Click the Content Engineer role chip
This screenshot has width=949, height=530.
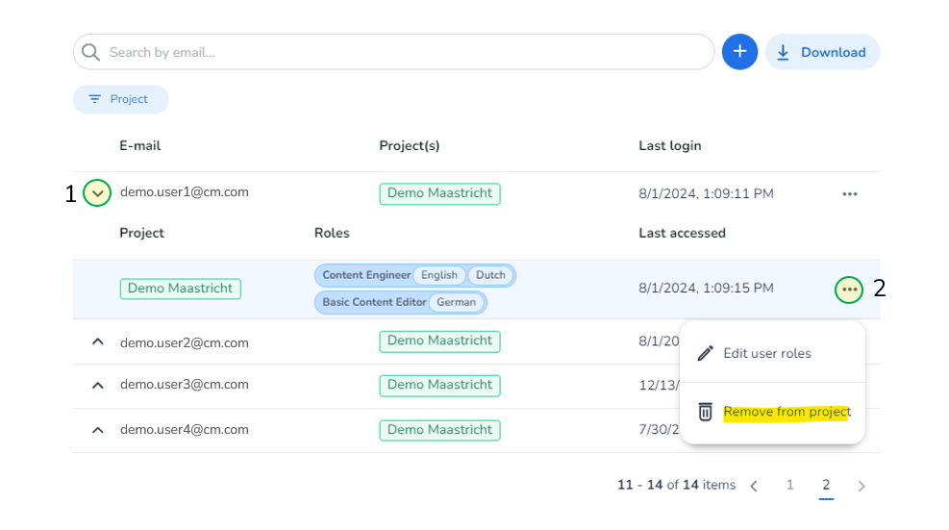coord(366,275)
